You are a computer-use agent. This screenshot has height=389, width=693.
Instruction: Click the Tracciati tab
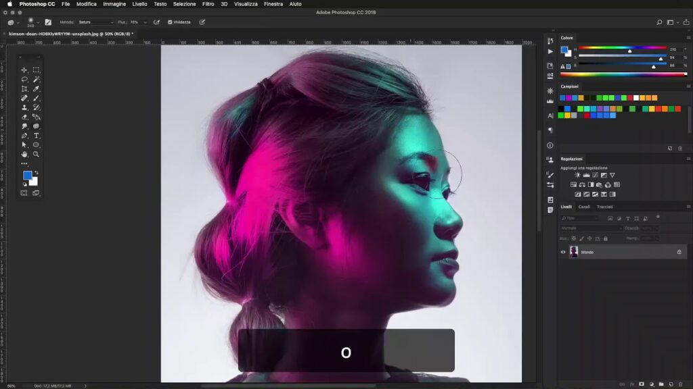604,207
